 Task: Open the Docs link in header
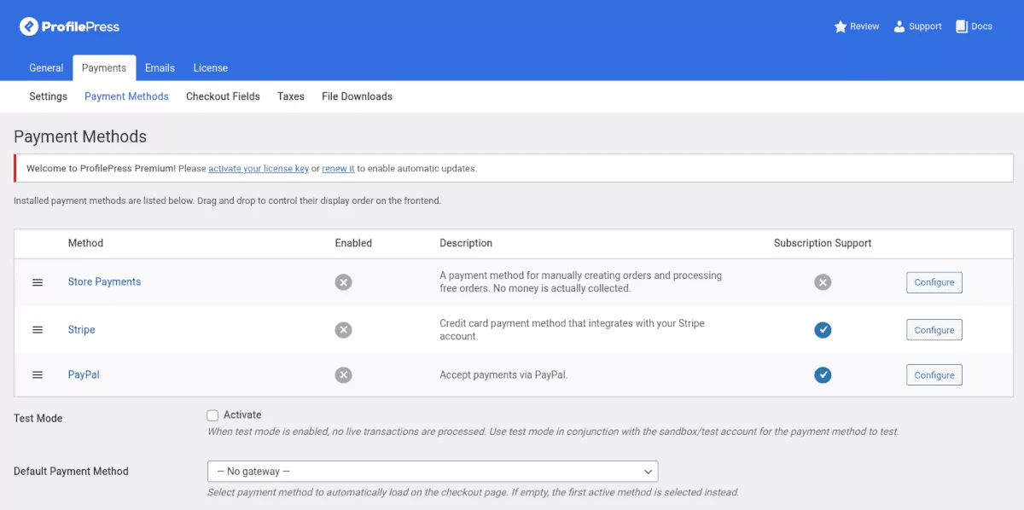(974, 26)
